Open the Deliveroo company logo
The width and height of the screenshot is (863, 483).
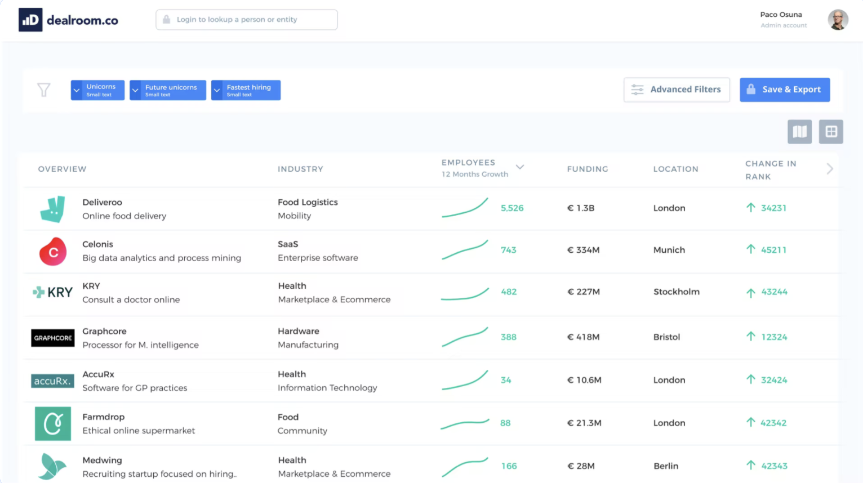pos(53,209)
